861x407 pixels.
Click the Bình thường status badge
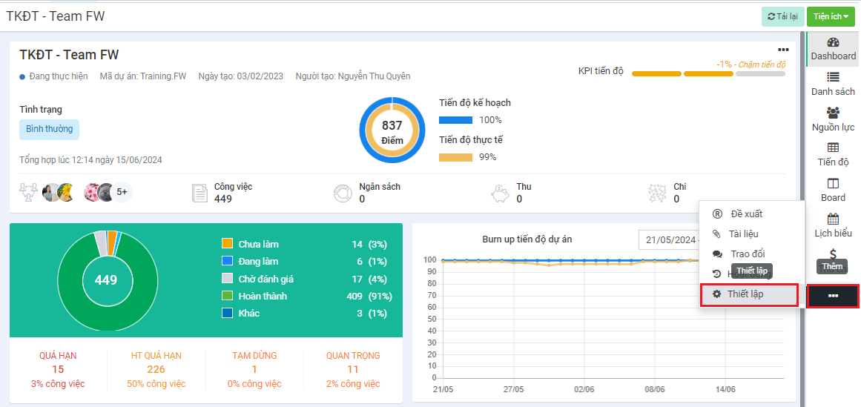pyautogui.click(x=49, y=129)
